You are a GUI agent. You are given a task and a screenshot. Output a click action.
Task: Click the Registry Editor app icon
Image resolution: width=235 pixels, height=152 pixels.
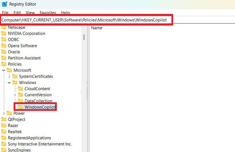pos(4,4)
